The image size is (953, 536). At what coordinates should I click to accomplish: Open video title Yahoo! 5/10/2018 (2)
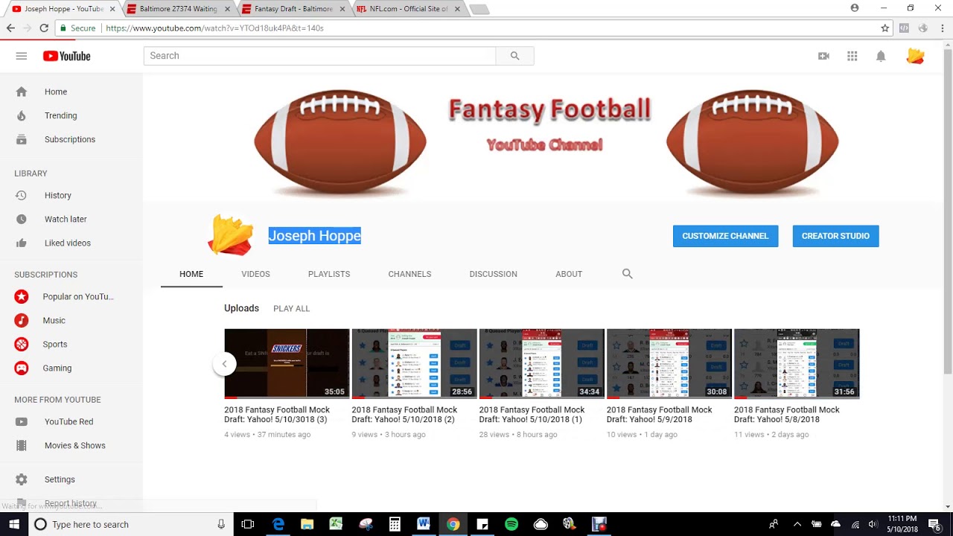coord(404,415)
